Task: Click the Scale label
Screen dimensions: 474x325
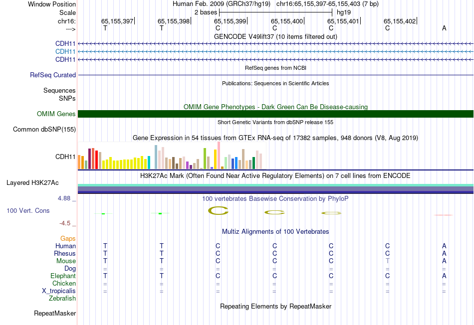Action: click(67, 12)
